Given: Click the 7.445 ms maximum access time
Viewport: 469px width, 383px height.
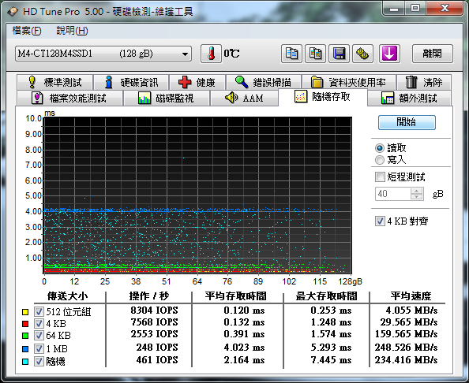Looking at the screenshot, I should pos(331,360).
